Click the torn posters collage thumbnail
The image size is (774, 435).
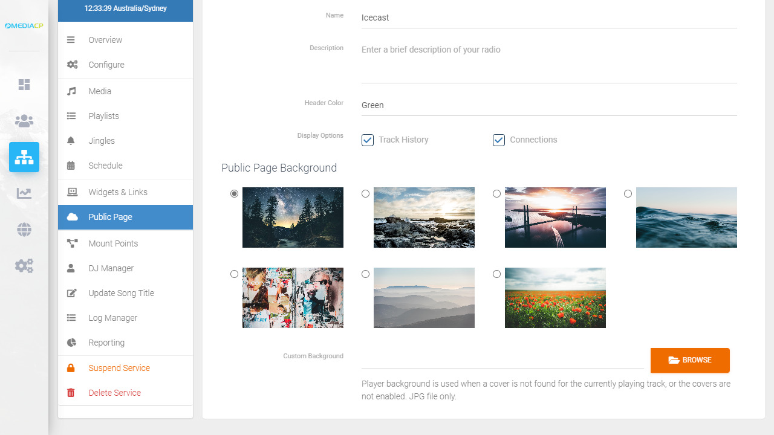pyautogui.click(x=293, y=298)
